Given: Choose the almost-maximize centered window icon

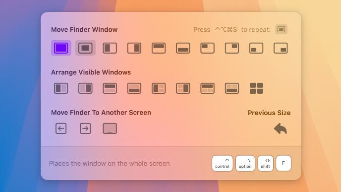Looking at the screenshot, I should point(85,48).
